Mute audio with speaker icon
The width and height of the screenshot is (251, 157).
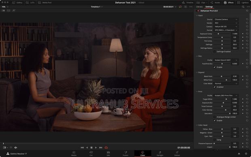point(16,148)
